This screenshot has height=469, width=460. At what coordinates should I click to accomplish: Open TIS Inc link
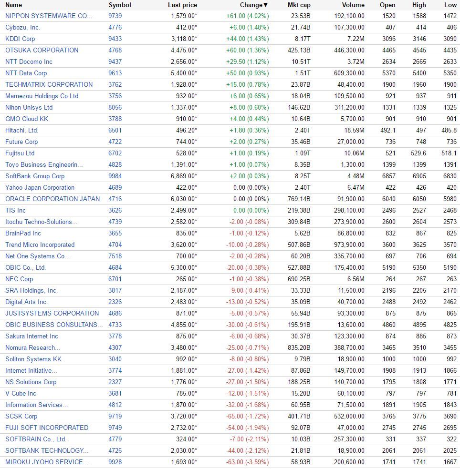[15, 210]
